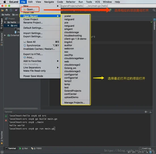Open recent project client-go-1.9-demo
This screenshot has height=154, width=156.
76,39
